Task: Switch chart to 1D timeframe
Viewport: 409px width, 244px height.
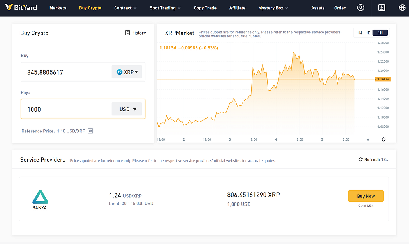Action: tap(368, 33)
